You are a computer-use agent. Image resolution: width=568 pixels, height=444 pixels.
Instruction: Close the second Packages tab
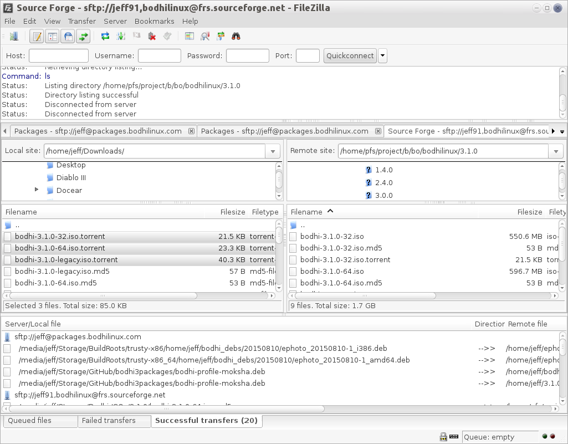click(x=378, y=131)
